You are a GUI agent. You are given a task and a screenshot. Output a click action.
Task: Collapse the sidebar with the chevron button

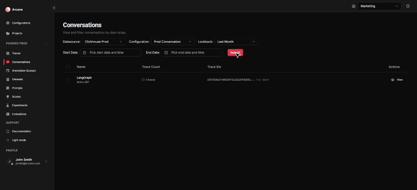(x=54, y=8)
